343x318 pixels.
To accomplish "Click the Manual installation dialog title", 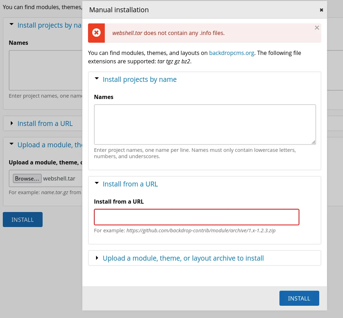I will click(119, 10).
